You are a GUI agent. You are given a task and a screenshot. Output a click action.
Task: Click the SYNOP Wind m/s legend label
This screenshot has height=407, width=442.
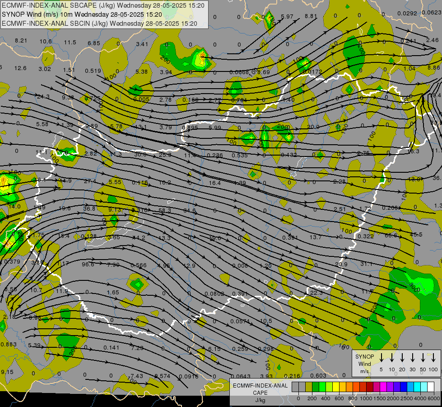[x=364, y=364]
